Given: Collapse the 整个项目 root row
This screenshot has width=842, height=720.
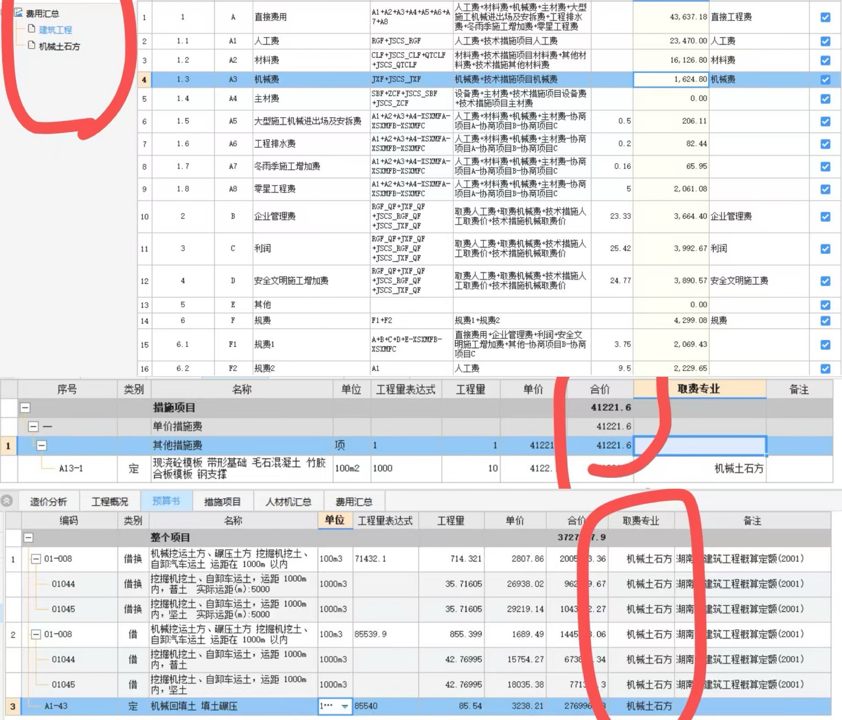Looking at the screenshot, I should (28, 537).
